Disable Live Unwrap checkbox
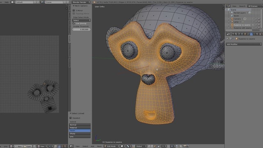 [x=74, y=23]
